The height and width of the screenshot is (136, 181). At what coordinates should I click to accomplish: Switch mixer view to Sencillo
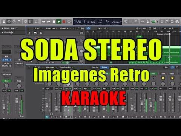95,67
